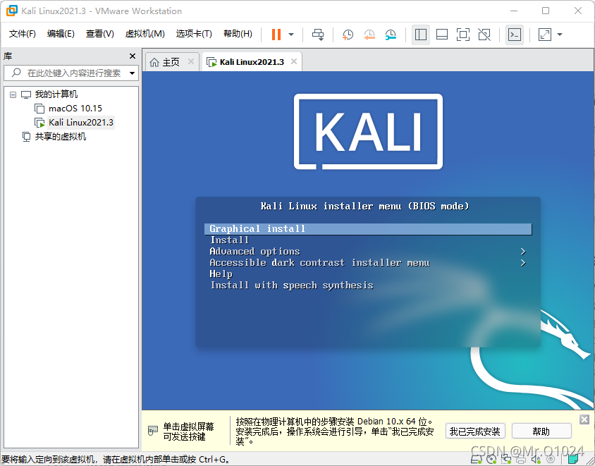Choose the plain Install menu entry
Screen dimensions: 595x466
tap(230, 240)
